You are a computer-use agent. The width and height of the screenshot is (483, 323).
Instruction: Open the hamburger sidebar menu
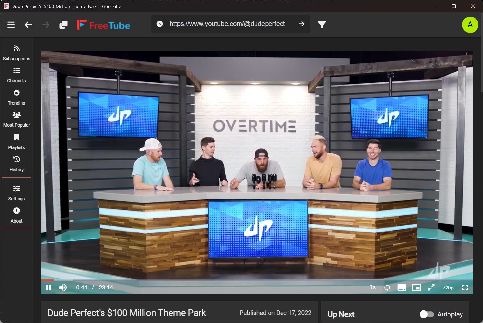pyautogui.click(x=11, y=25)
